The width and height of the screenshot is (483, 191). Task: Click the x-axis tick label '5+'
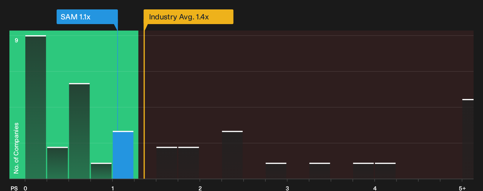click(462, 188)
